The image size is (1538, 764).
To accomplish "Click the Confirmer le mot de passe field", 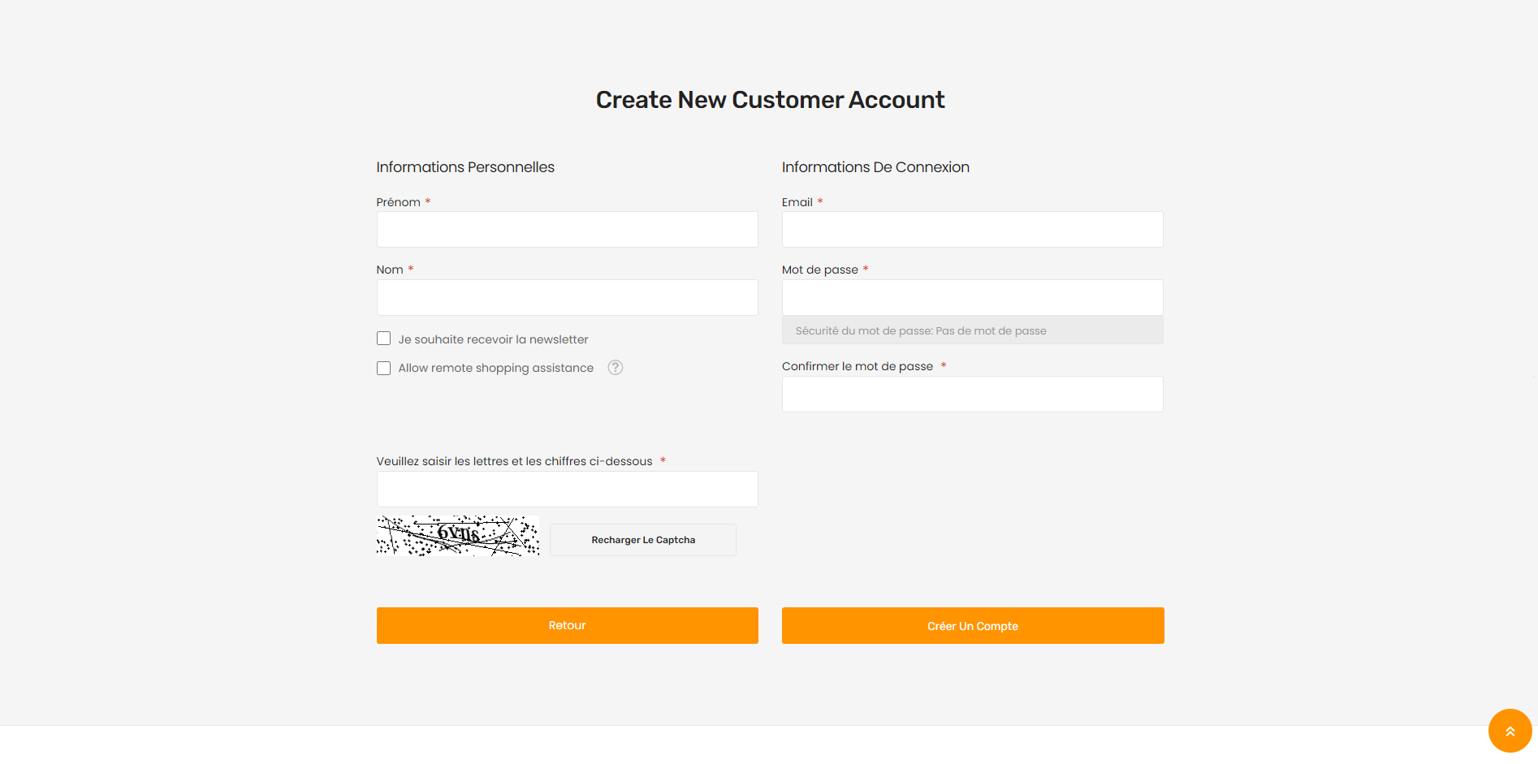I will pos(971,394).
